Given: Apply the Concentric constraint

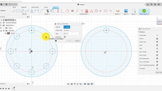Looking at the screenshot, I should [x=96, y=11].
